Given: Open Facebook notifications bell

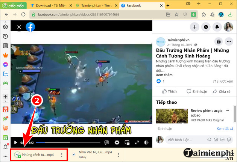Looking at the screenshot, I should [217, 27].
